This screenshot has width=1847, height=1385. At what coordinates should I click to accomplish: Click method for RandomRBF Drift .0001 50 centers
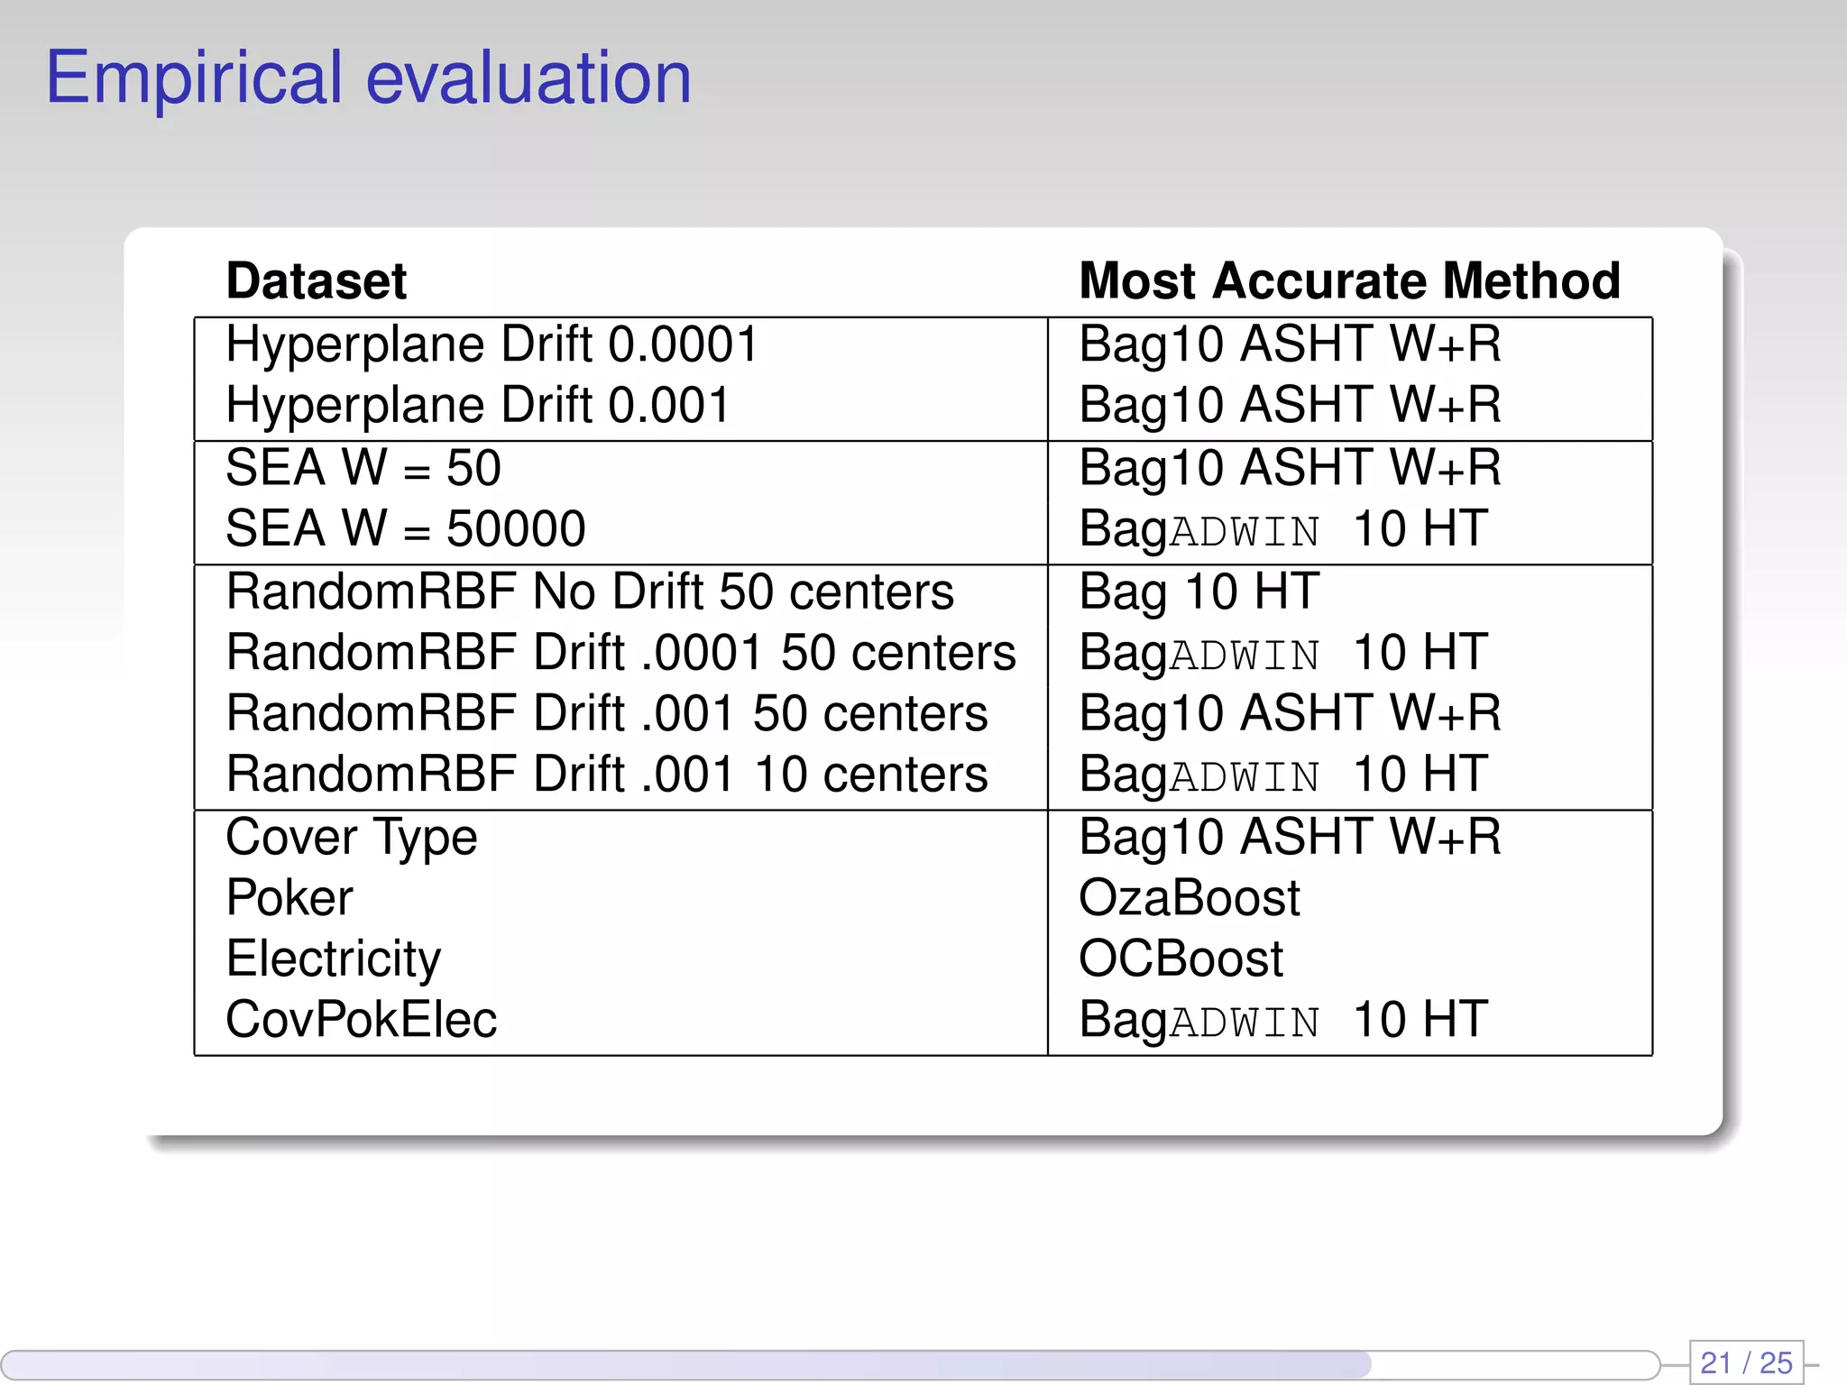(x=1283, y=654)
